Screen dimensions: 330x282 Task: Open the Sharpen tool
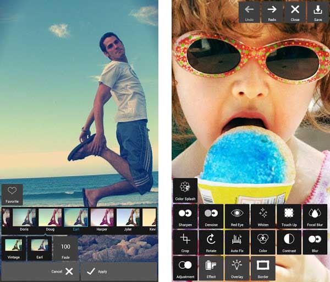[185, 216]
